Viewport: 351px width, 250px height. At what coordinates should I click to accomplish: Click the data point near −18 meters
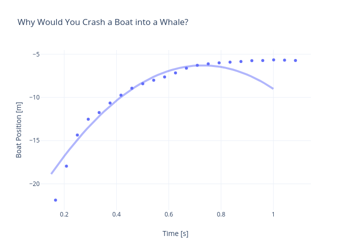pyautogui.click(x=66, y=166)
